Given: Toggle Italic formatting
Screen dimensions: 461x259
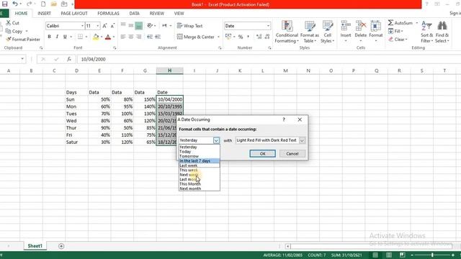Looking at the screenshot, I should pyautogui.click(x=57, y=37).
